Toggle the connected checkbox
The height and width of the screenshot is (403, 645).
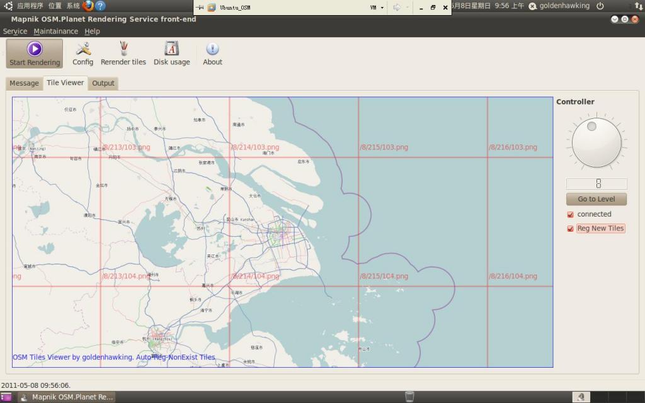(571, 214)
